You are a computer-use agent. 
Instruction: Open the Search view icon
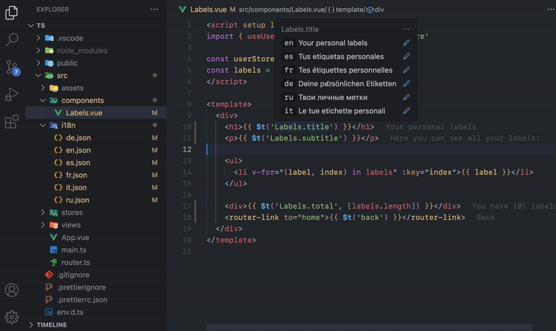pos(12,40)
